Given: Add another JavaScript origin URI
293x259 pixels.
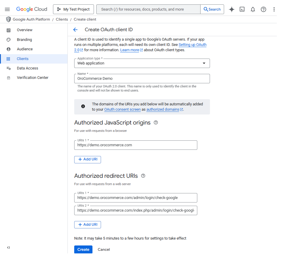Looking at the screenshot, I should [x=87, y=160].
